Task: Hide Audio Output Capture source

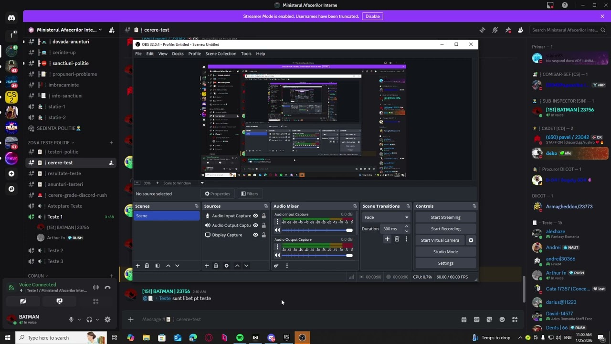Action: coord(255,226)
